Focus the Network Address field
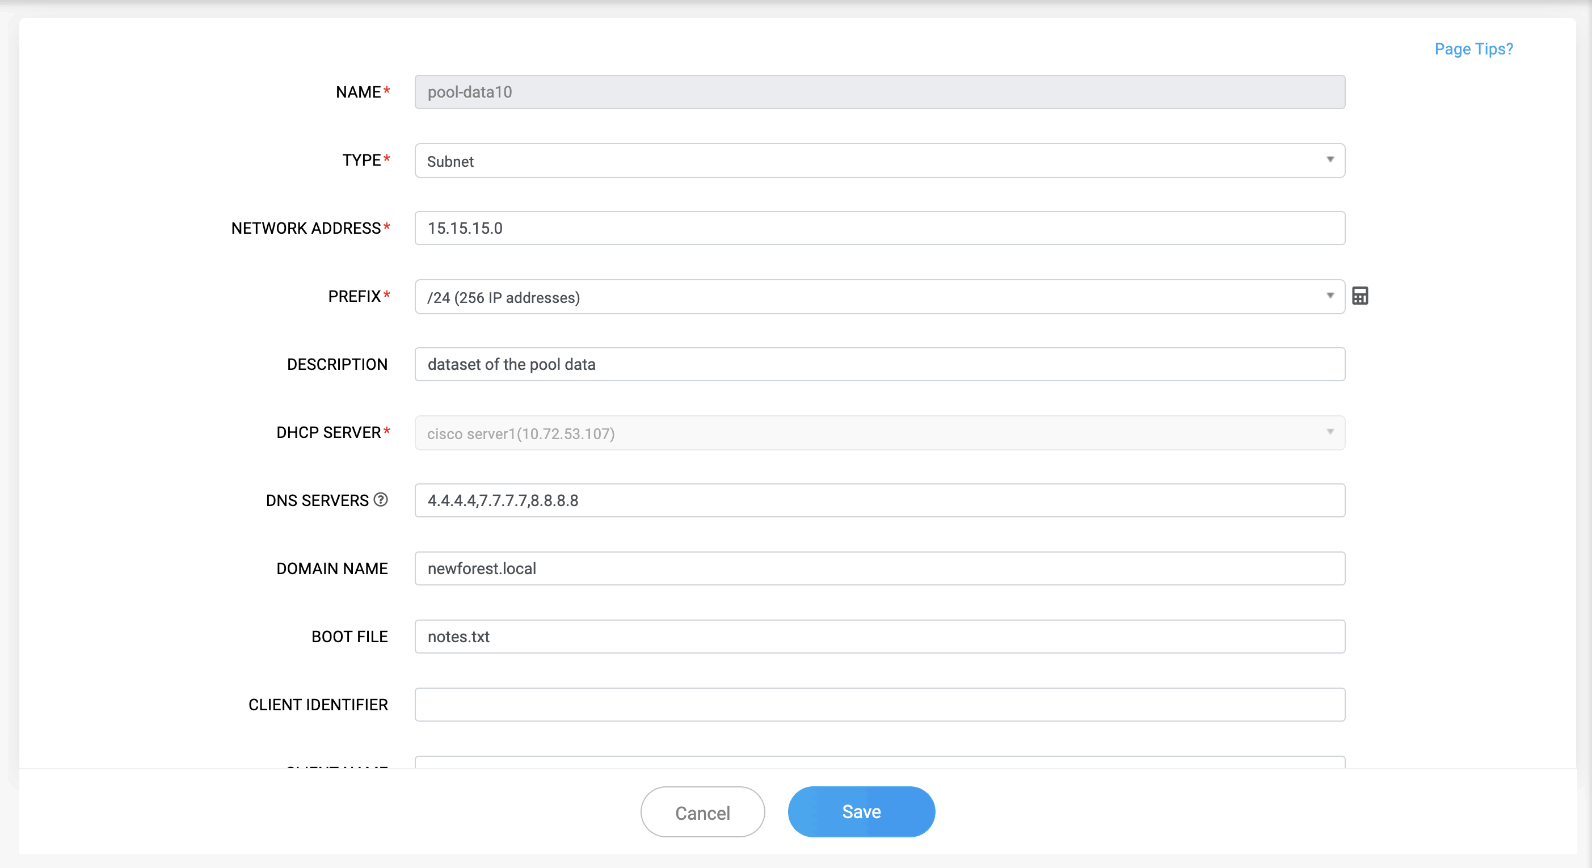 coord(879,228)
